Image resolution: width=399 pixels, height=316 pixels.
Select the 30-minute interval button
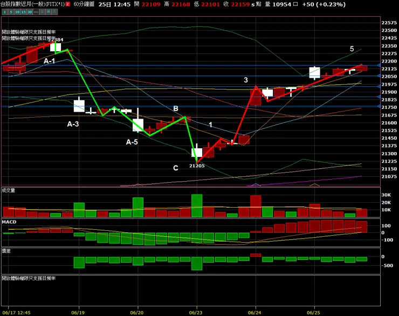(x=30, y=12)
